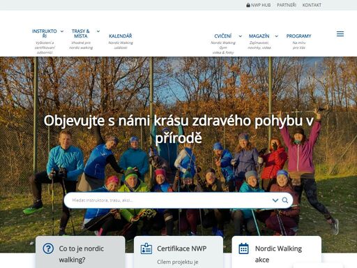357x268 pixels.
Task: Open the hamburger menu icon
Action: [340, 34]
